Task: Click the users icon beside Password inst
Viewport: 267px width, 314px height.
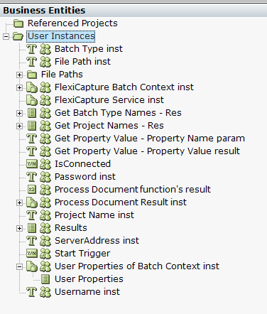Action: [x=45, y=177]
